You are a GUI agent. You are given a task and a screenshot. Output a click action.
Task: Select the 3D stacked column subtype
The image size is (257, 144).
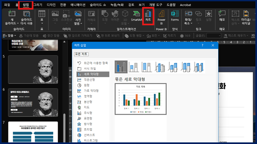tap(173, 67)
